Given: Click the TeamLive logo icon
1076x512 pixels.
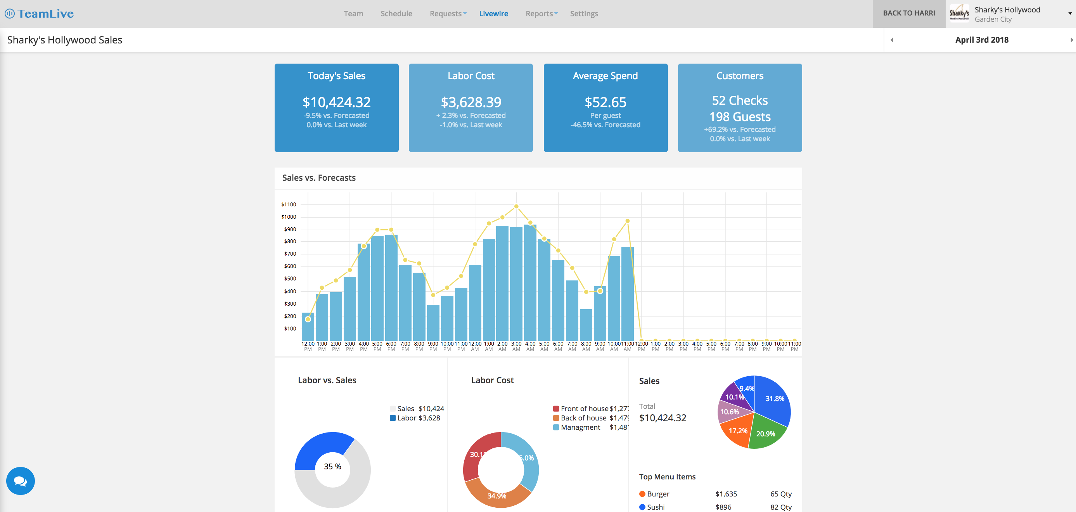Looking at the screenshot, I should click(x=10, y=14).
